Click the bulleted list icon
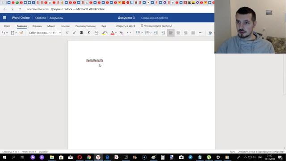Image resolution: width=286 pixels, height=161 pixels. click(x=138, y=33)
